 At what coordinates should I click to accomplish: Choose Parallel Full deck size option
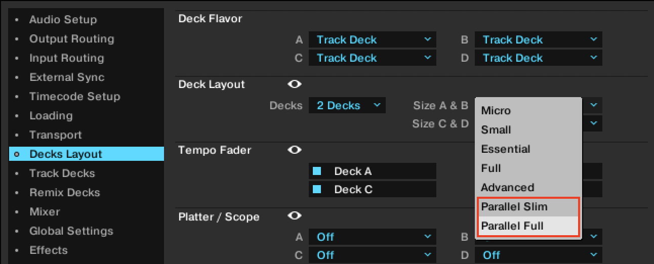coord(512,226)
